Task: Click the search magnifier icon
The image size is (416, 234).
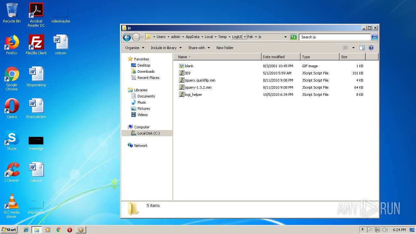Action: tap(374, 37)
